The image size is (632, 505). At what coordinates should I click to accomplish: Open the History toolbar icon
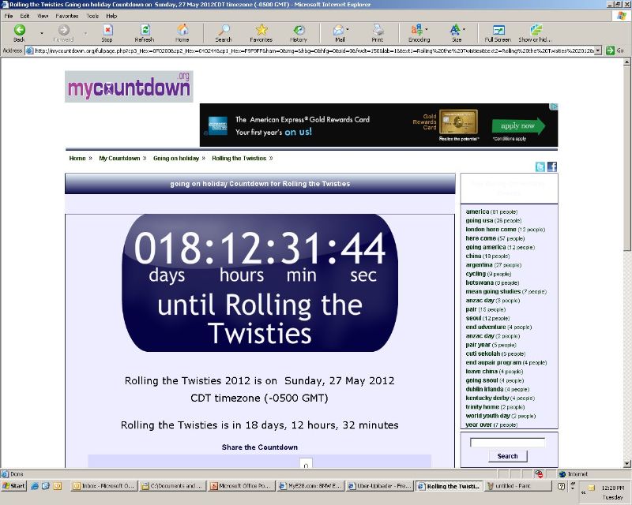(x=299, y=30)
